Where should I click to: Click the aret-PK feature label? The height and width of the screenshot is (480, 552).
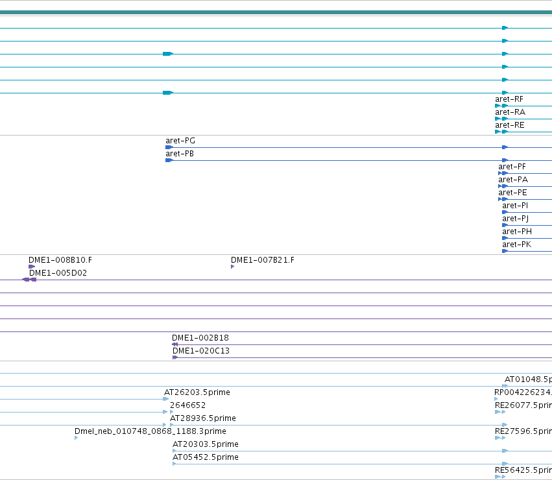[516, 245]
